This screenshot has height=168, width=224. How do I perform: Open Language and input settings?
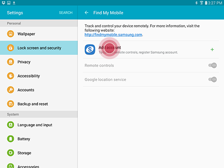coord(39,125)
